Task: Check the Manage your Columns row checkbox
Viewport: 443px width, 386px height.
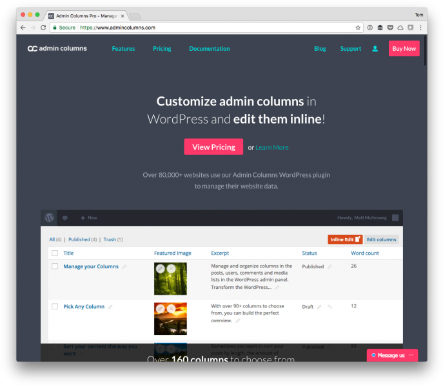Action: (x=55, y=266)
